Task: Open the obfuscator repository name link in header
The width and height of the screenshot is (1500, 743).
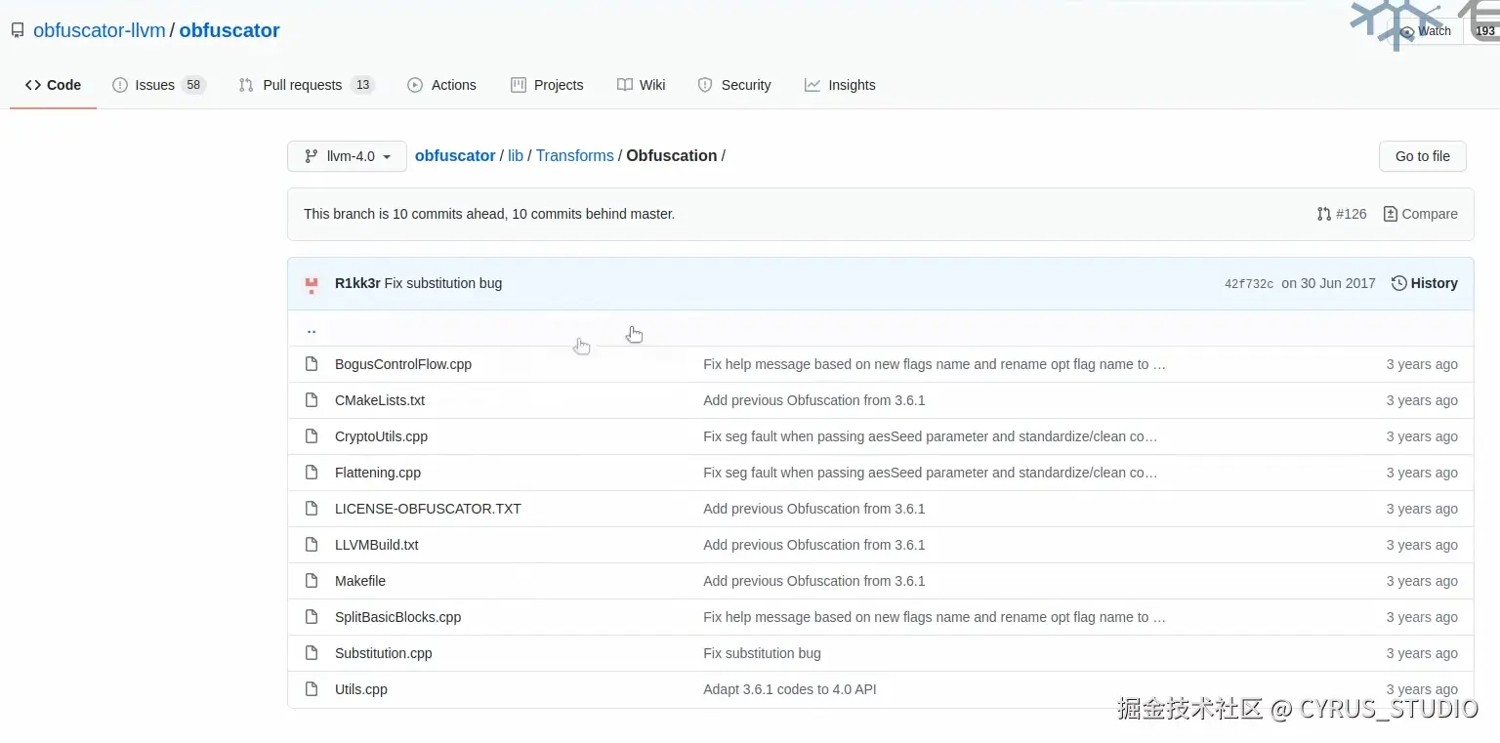Action: pyautogui.click(x=229, y=30)
